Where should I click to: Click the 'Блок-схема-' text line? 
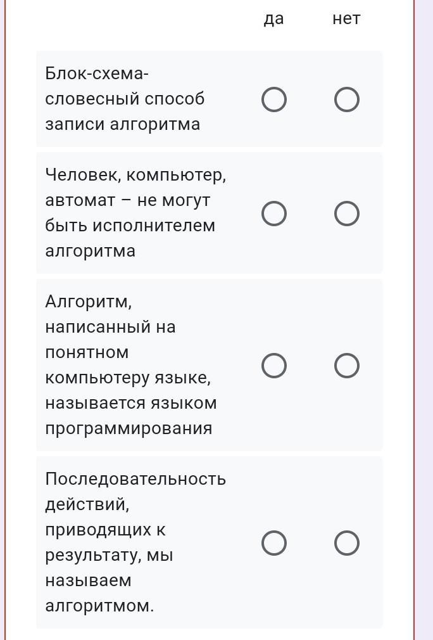97,74
